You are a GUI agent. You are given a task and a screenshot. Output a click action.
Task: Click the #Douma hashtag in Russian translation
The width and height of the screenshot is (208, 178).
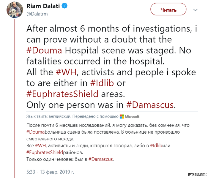coord(35,132)
